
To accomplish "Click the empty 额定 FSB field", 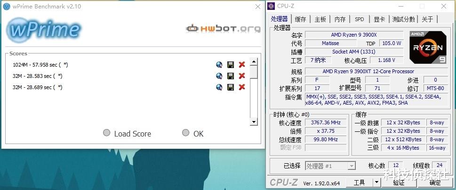I will (x=326, y=147).
